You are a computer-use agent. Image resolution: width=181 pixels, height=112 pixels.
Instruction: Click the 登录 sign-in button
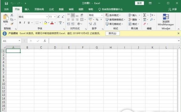pos(139,3)
